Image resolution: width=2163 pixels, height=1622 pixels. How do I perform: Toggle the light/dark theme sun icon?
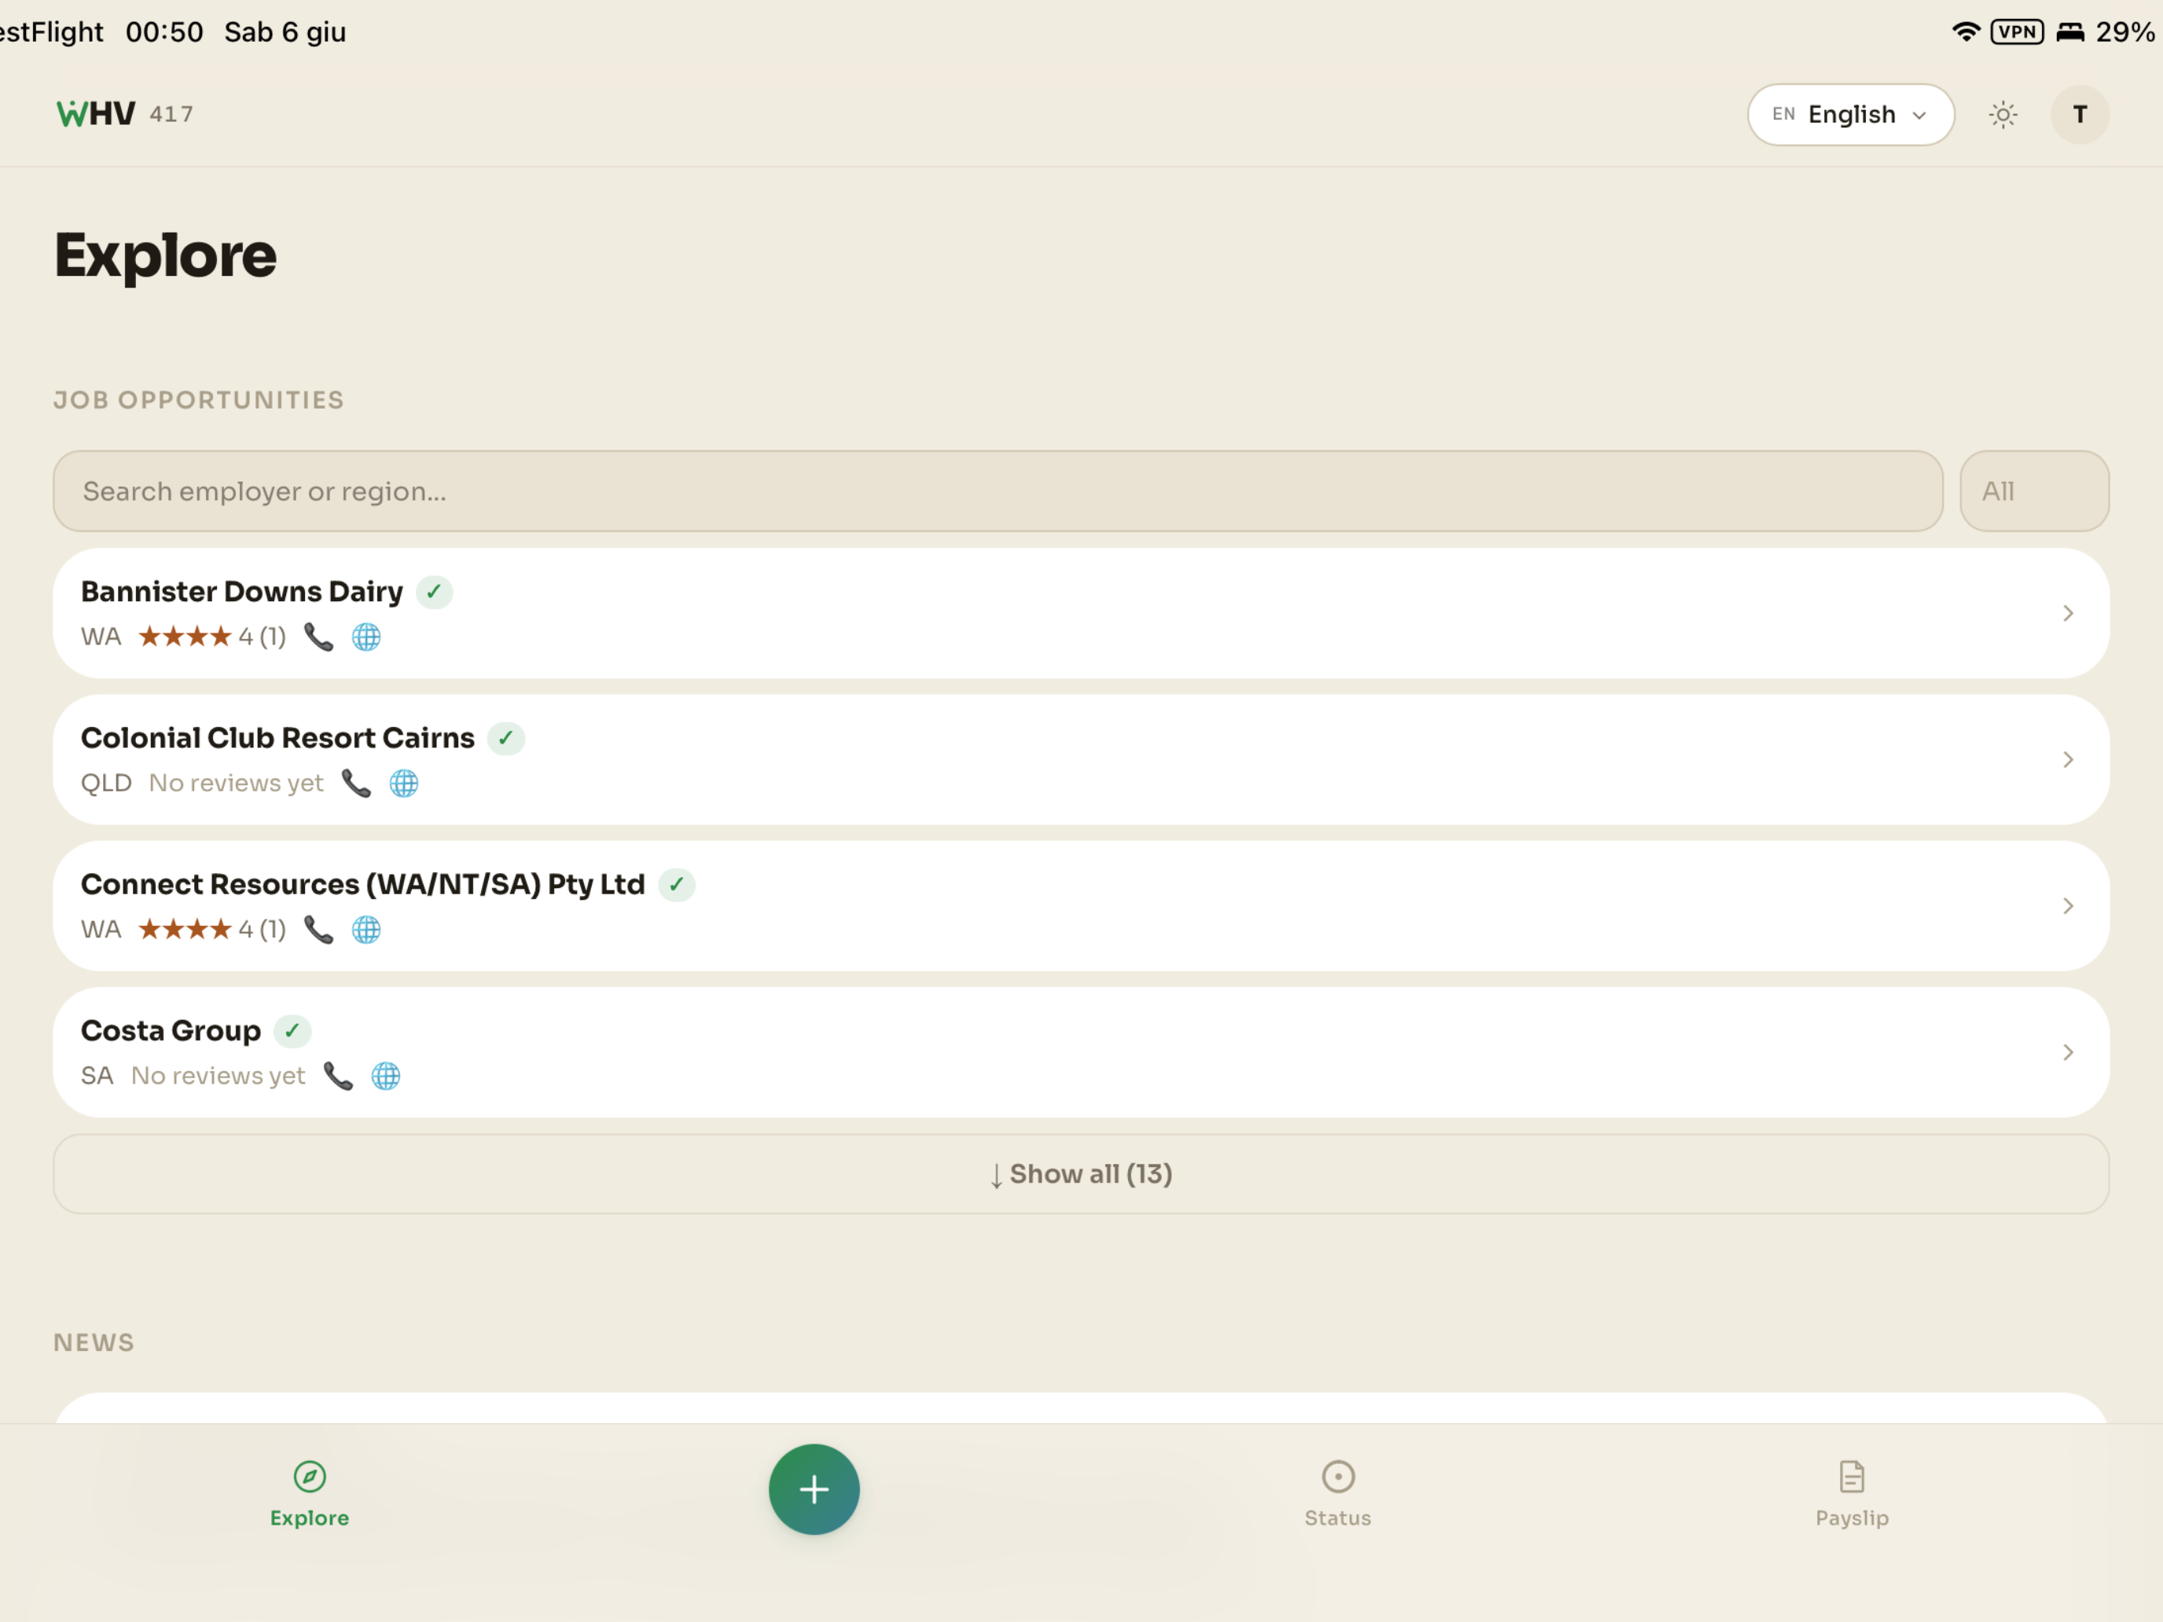point(2003,115)
